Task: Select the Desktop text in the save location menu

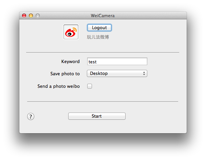Action: click(99, 73)
